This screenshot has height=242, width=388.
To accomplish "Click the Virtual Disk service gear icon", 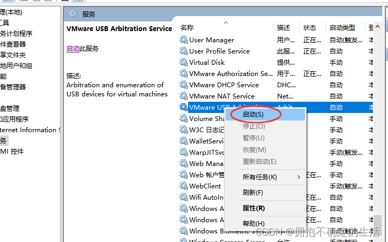I will pyautogui.click(x=184, y=62).
